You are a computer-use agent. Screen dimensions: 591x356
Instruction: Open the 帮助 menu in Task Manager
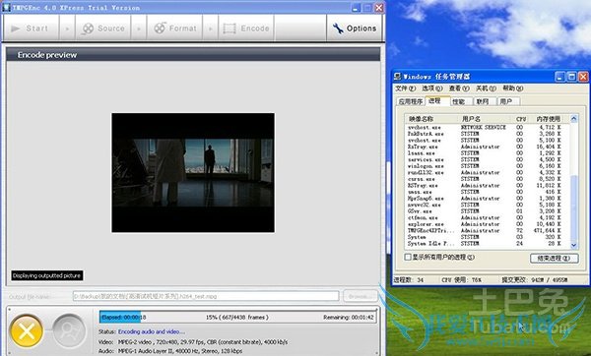pos(513,89)
